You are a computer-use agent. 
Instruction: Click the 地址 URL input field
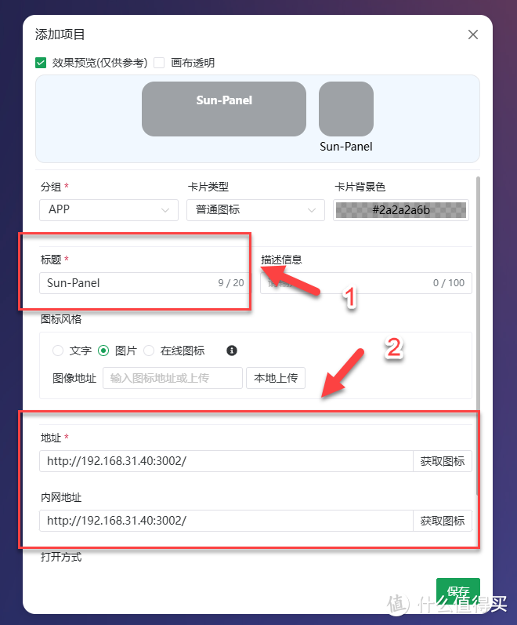[226, 461]
